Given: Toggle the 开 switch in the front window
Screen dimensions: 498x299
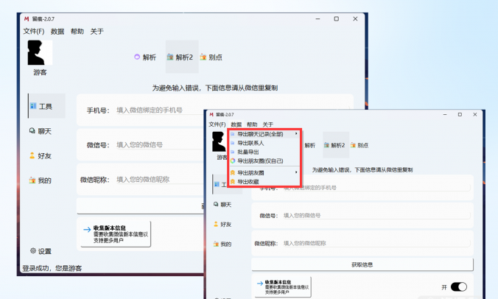Looking at the screenshot, I should 459,287.
